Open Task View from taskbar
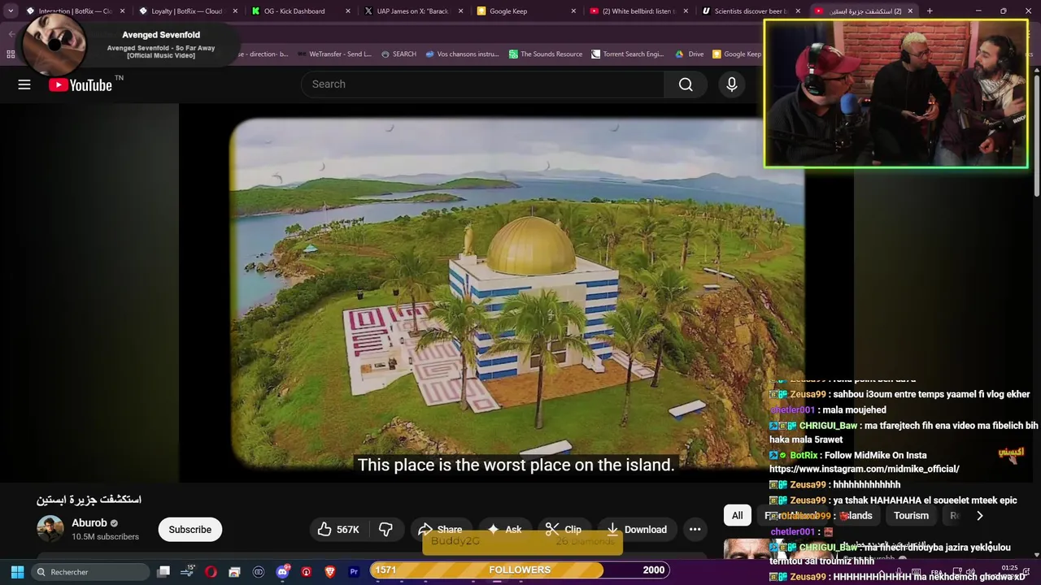The height and width of the screenshot is (585, 1041). click(163, 572)
